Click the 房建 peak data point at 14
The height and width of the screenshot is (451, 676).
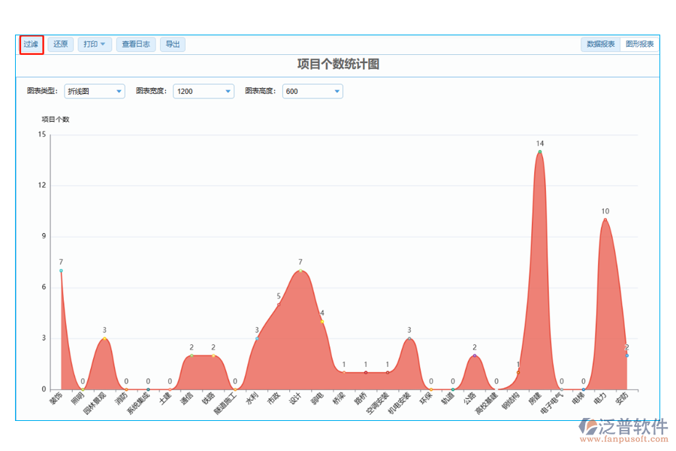tap(539, 152)
